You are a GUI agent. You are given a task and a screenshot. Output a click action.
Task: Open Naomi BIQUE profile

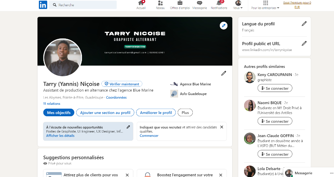269,103
